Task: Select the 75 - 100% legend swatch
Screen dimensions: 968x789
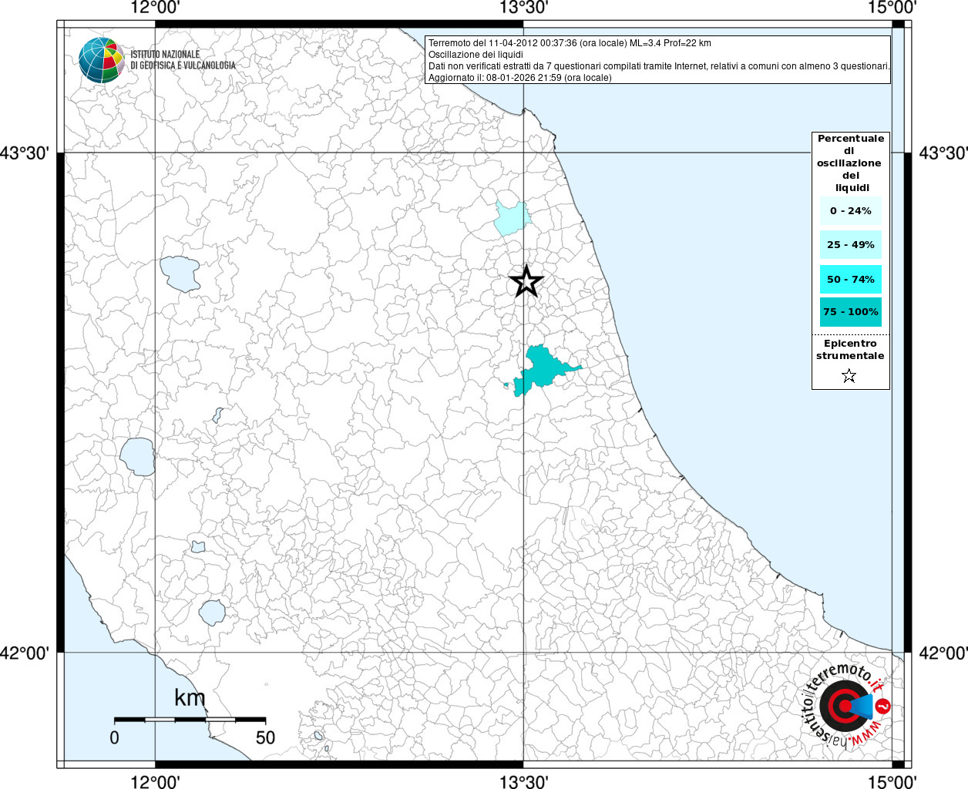Action: coord(850,312)
